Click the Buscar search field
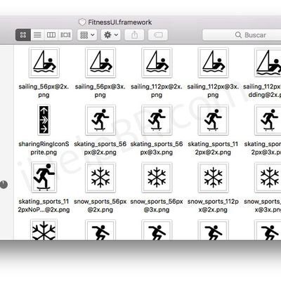Image resolution: width=281 pixels, height=281 pixels. (x=242, y=35)
